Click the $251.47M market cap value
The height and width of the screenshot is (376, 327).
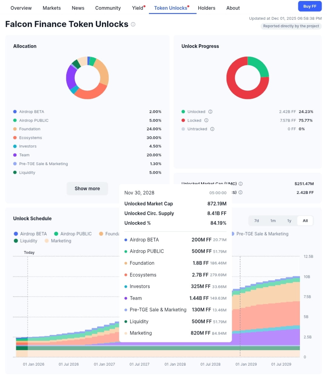click(304, 184)
